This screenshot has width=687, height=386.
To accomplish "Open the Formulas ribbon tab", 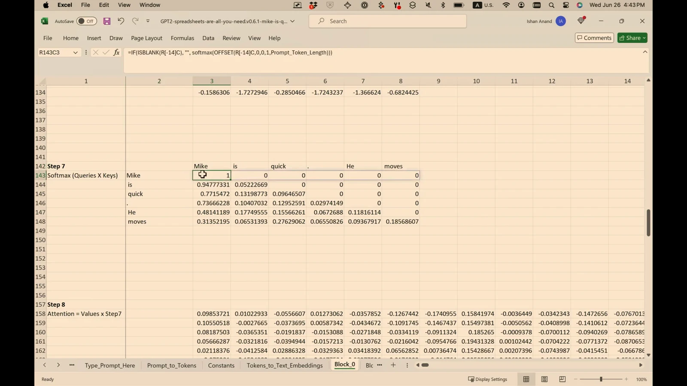I will pyautogui.click(x=182, y=38).
